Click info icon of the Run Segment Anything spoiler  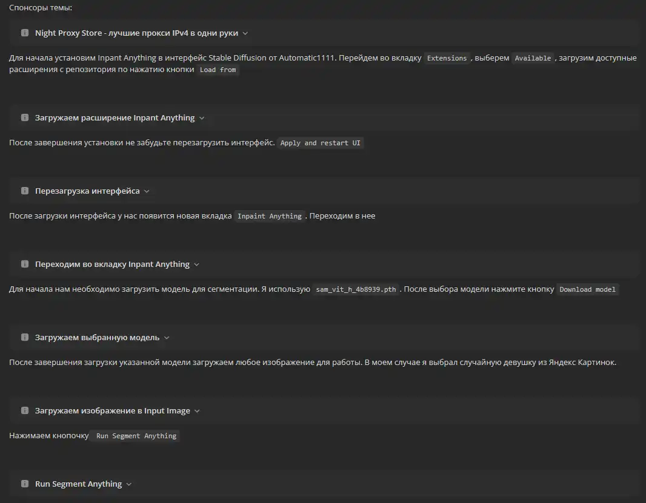[25, 484]
